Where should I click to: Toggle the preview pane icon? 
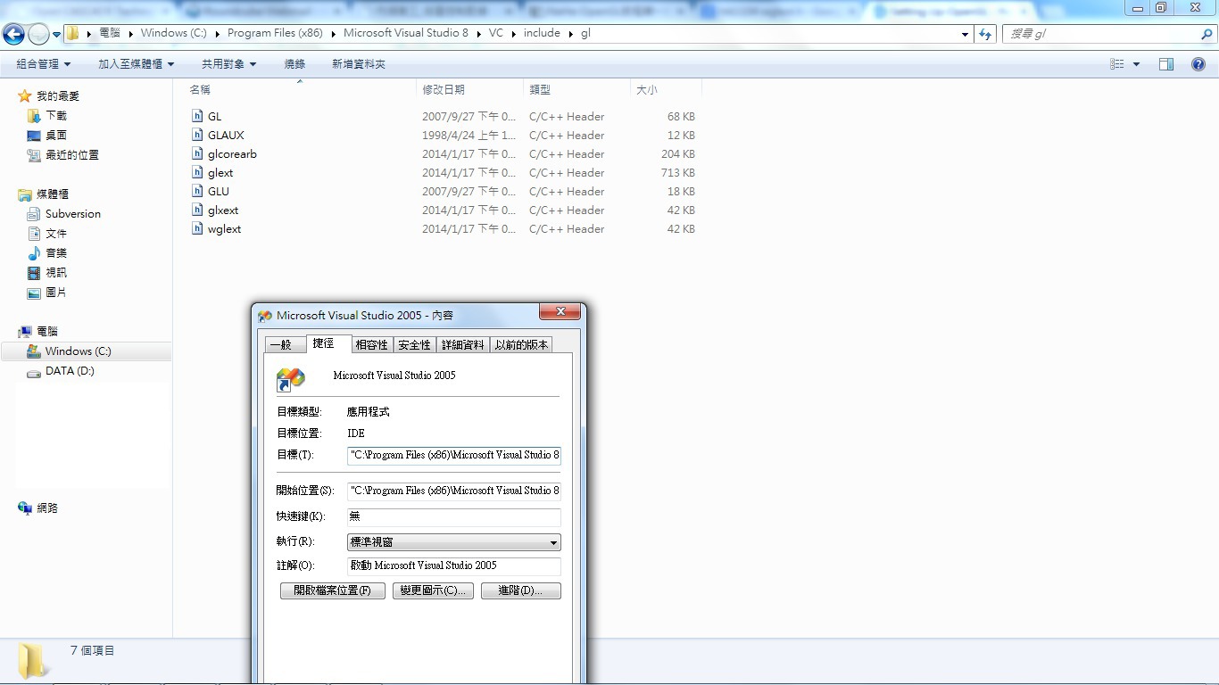(1166, 64)
